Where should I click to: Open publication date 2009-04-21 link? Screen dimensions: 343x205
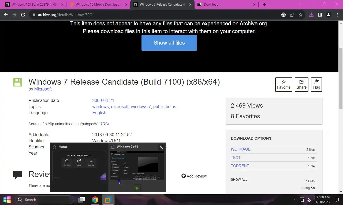point(103,100)
